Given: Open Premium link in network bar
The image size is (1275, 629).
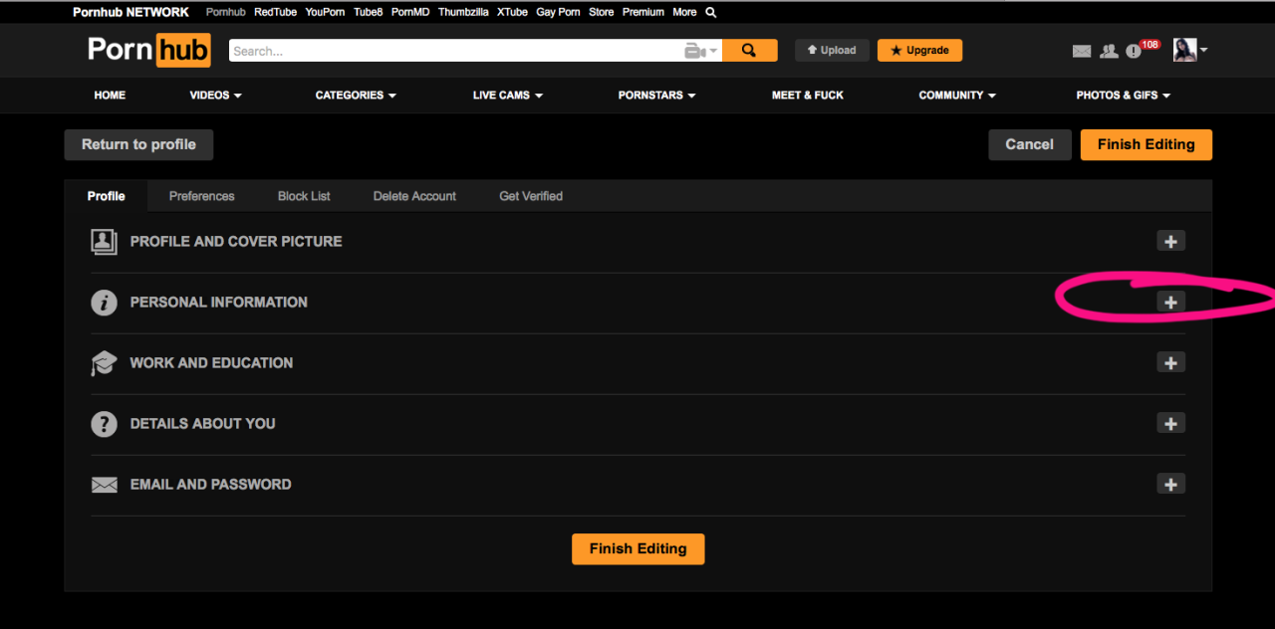Looking at the screenshot, I should [643, 12].
